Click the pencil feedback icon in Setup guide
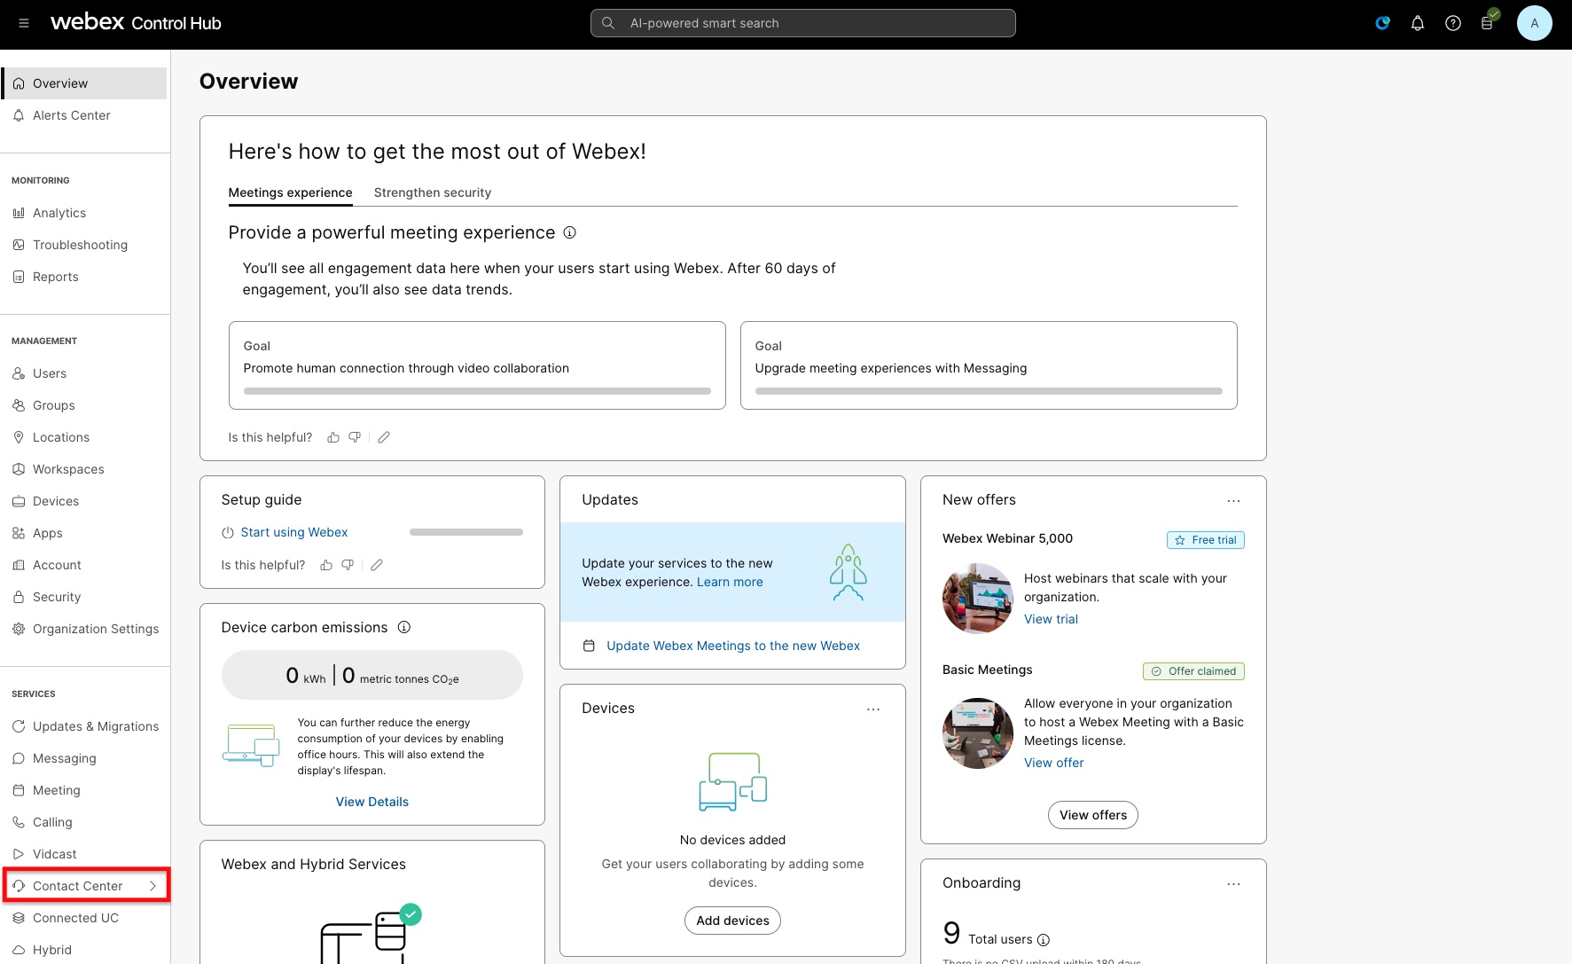This screenshot has height=964, width=1572. point(377,565)
